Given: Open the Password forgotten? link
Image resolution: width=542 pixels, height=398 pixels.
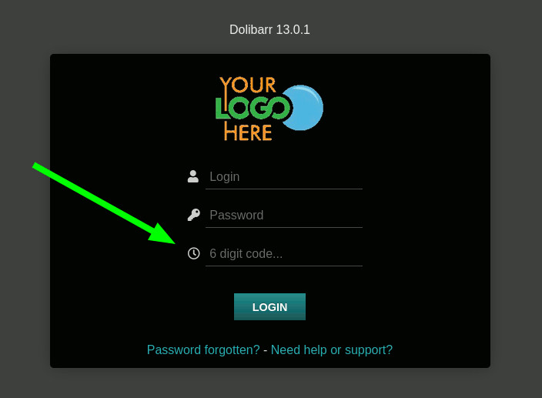Looking at the screenshot, I should (203, 350).
